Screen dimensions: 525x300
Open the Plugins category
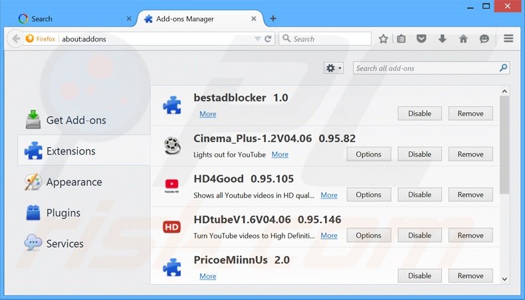click(84, 212)
